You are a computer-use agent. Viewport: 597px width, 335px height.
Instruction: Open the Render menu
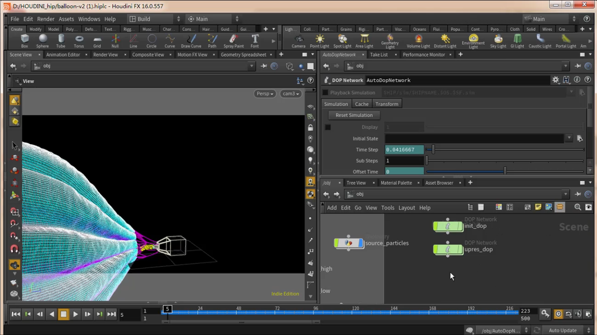point(46,19)
